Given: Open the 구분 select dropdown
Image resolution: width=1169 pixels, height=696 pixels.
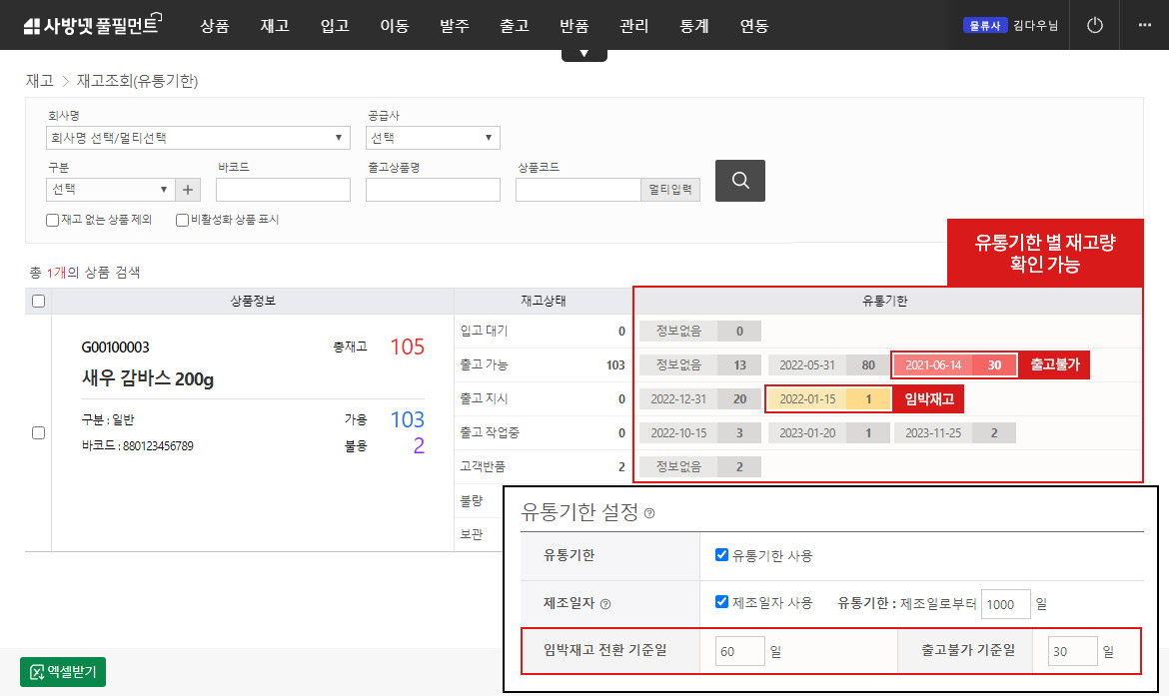Looking at the screenshot, I should (110, 190).
